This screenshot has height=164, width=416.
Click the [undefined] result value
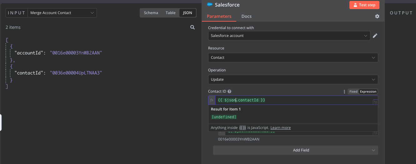(x=224, y=117)
